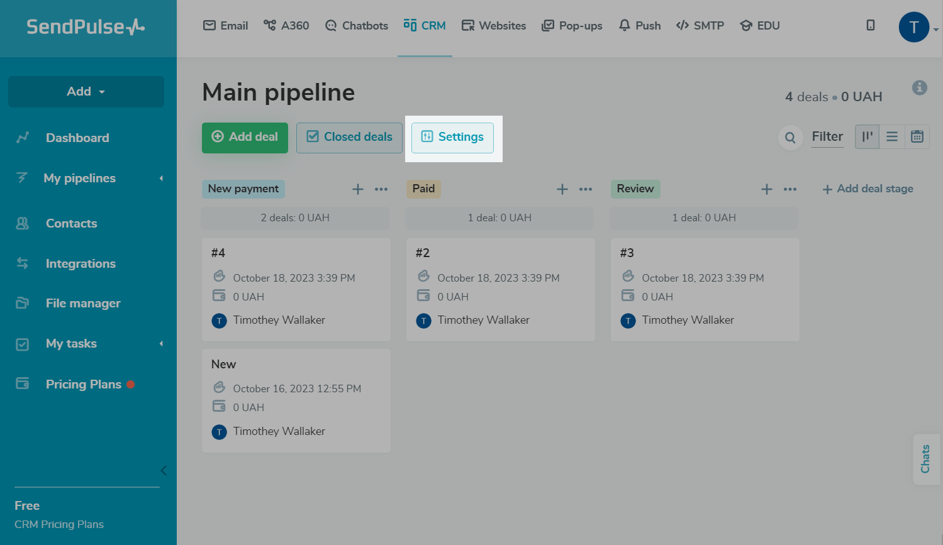Open the Add dropdown in the sidebar
Viewport: 943px width, 545px height.
pos(86,92)
